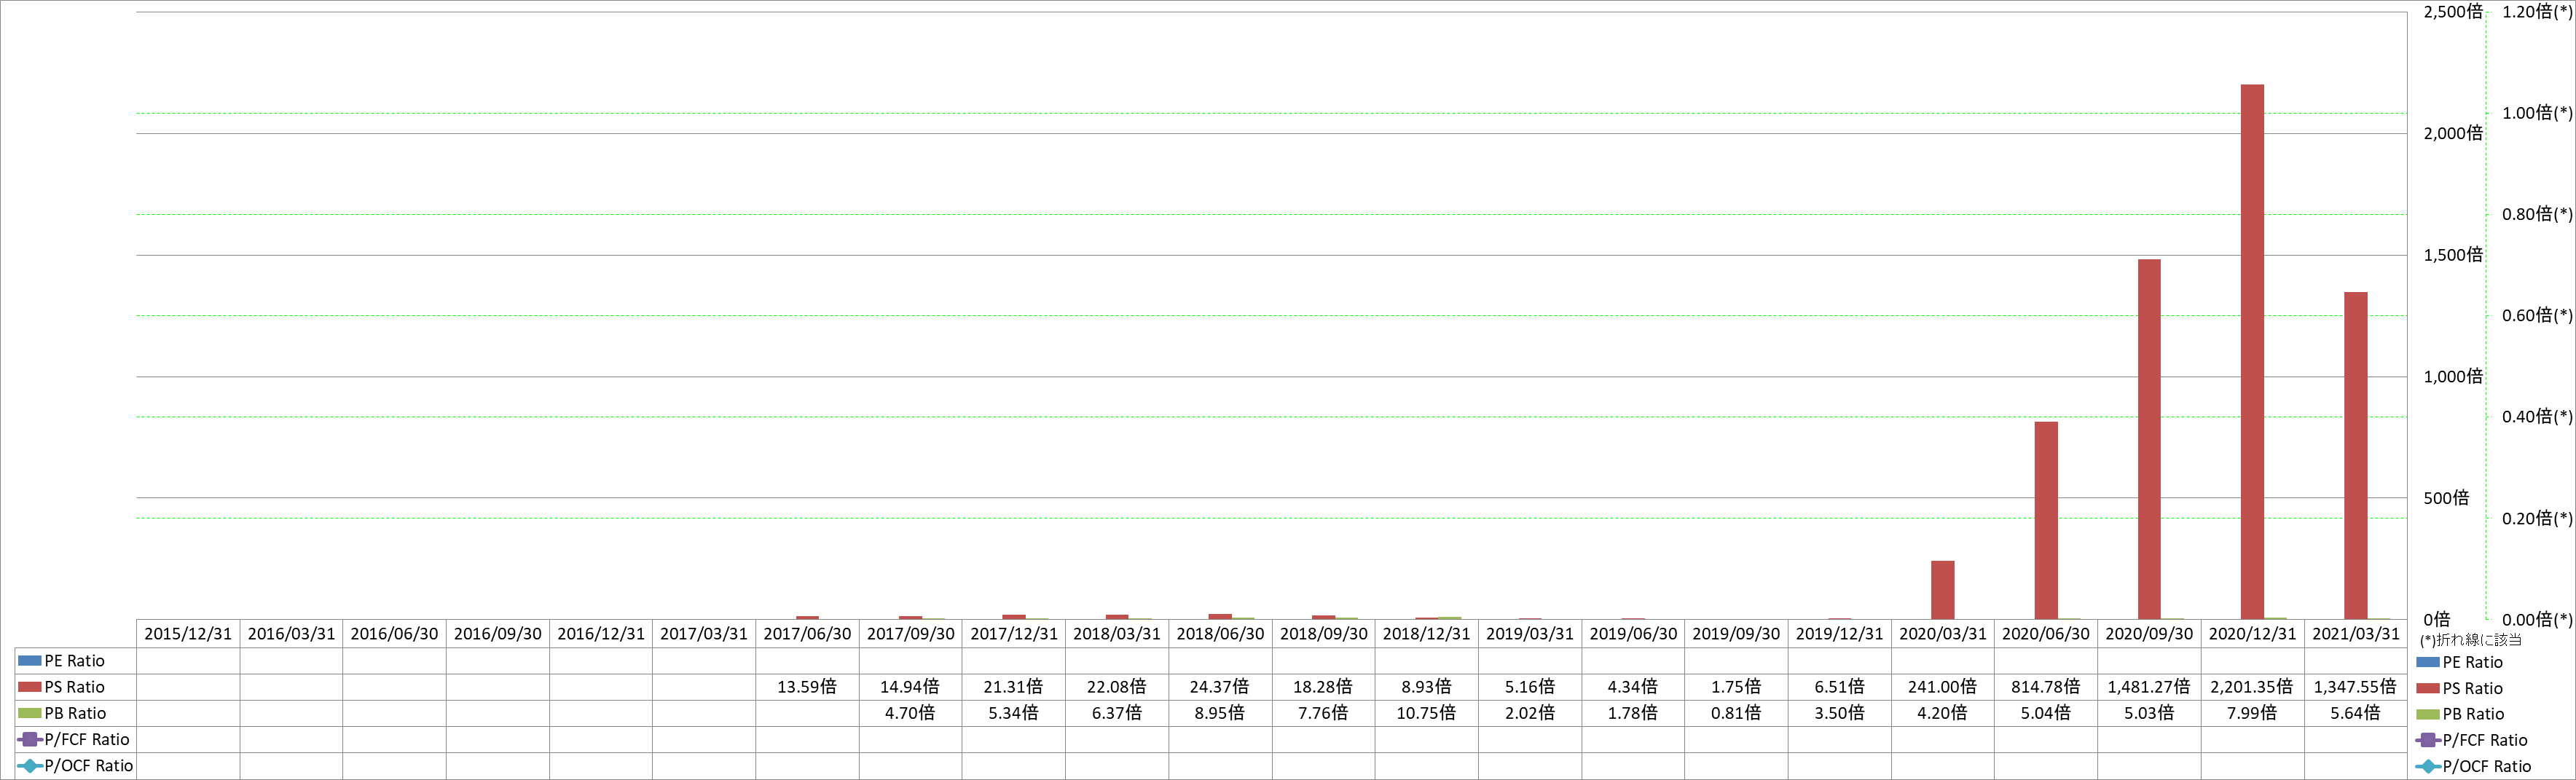Click the 2015/12/31 date header
Image resolution: width=2576 pixels, height=780 pixels.
(x=188, y=634)
